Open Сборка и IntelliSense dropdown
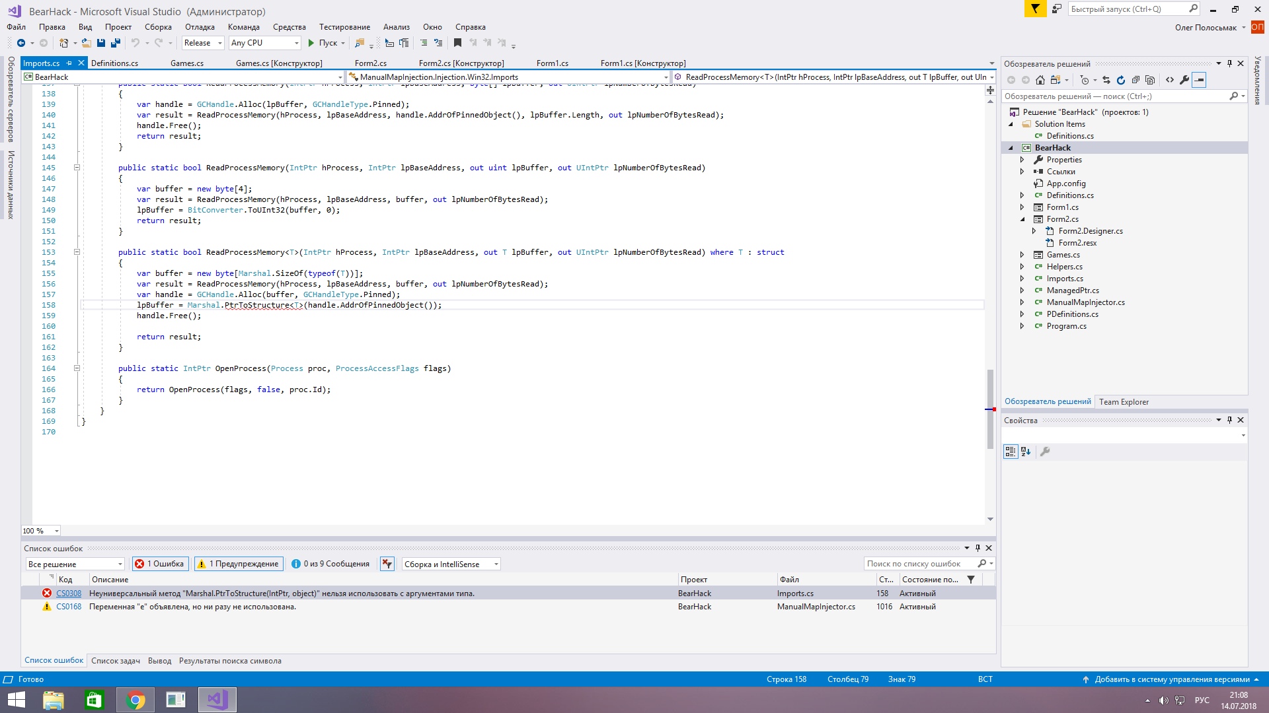Screen dimensions: 1269x713 click(x=451, y=564)
